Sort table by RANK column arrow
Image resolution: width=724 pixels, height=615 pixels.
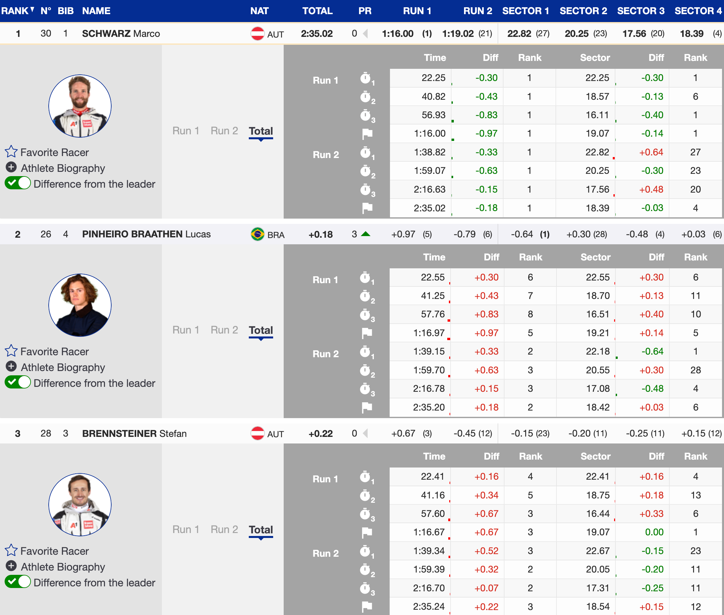pyautogui.click(x=32, y=10)
